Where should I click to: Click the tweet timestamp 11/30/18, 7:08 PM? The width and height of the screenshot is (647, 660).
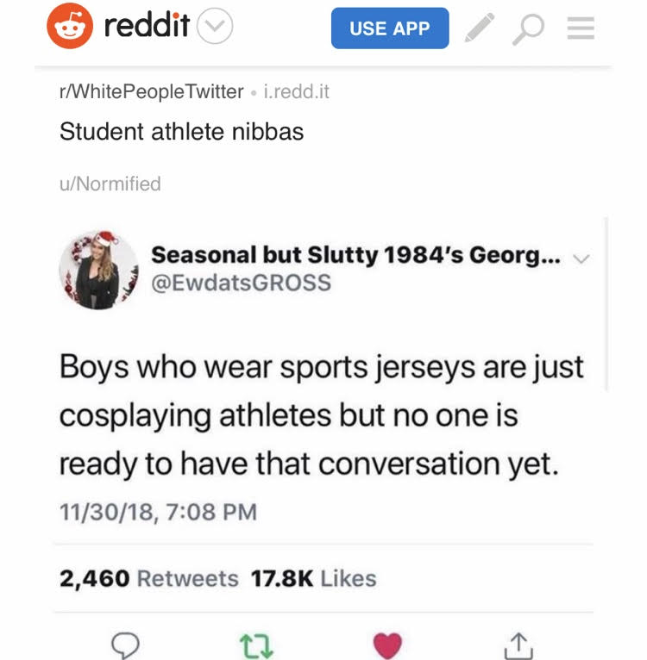coord(158,511)
